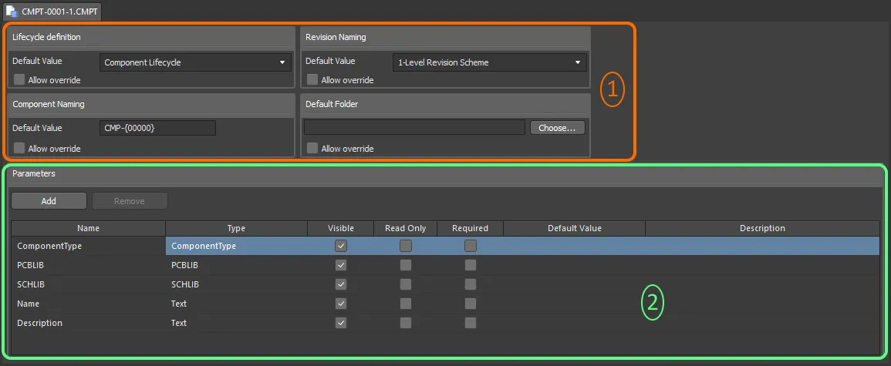Click the ComponentType type cell
The width and height of the screenshot is (891, 366).
coord(236,246)
